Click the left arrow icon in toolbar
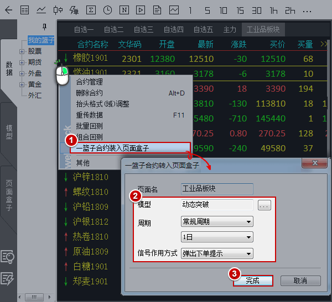 pyautogui.click(x=8, y=10)
